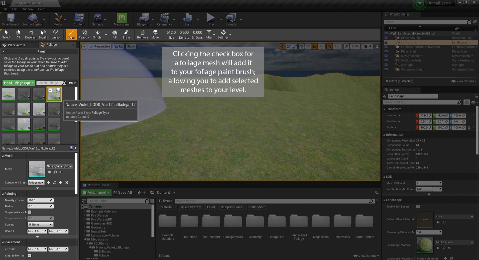Image resolution: width=479 pixels, height=260 pixels.
Task: Choose the Single instance tool
Action: (x=97, y=34)
